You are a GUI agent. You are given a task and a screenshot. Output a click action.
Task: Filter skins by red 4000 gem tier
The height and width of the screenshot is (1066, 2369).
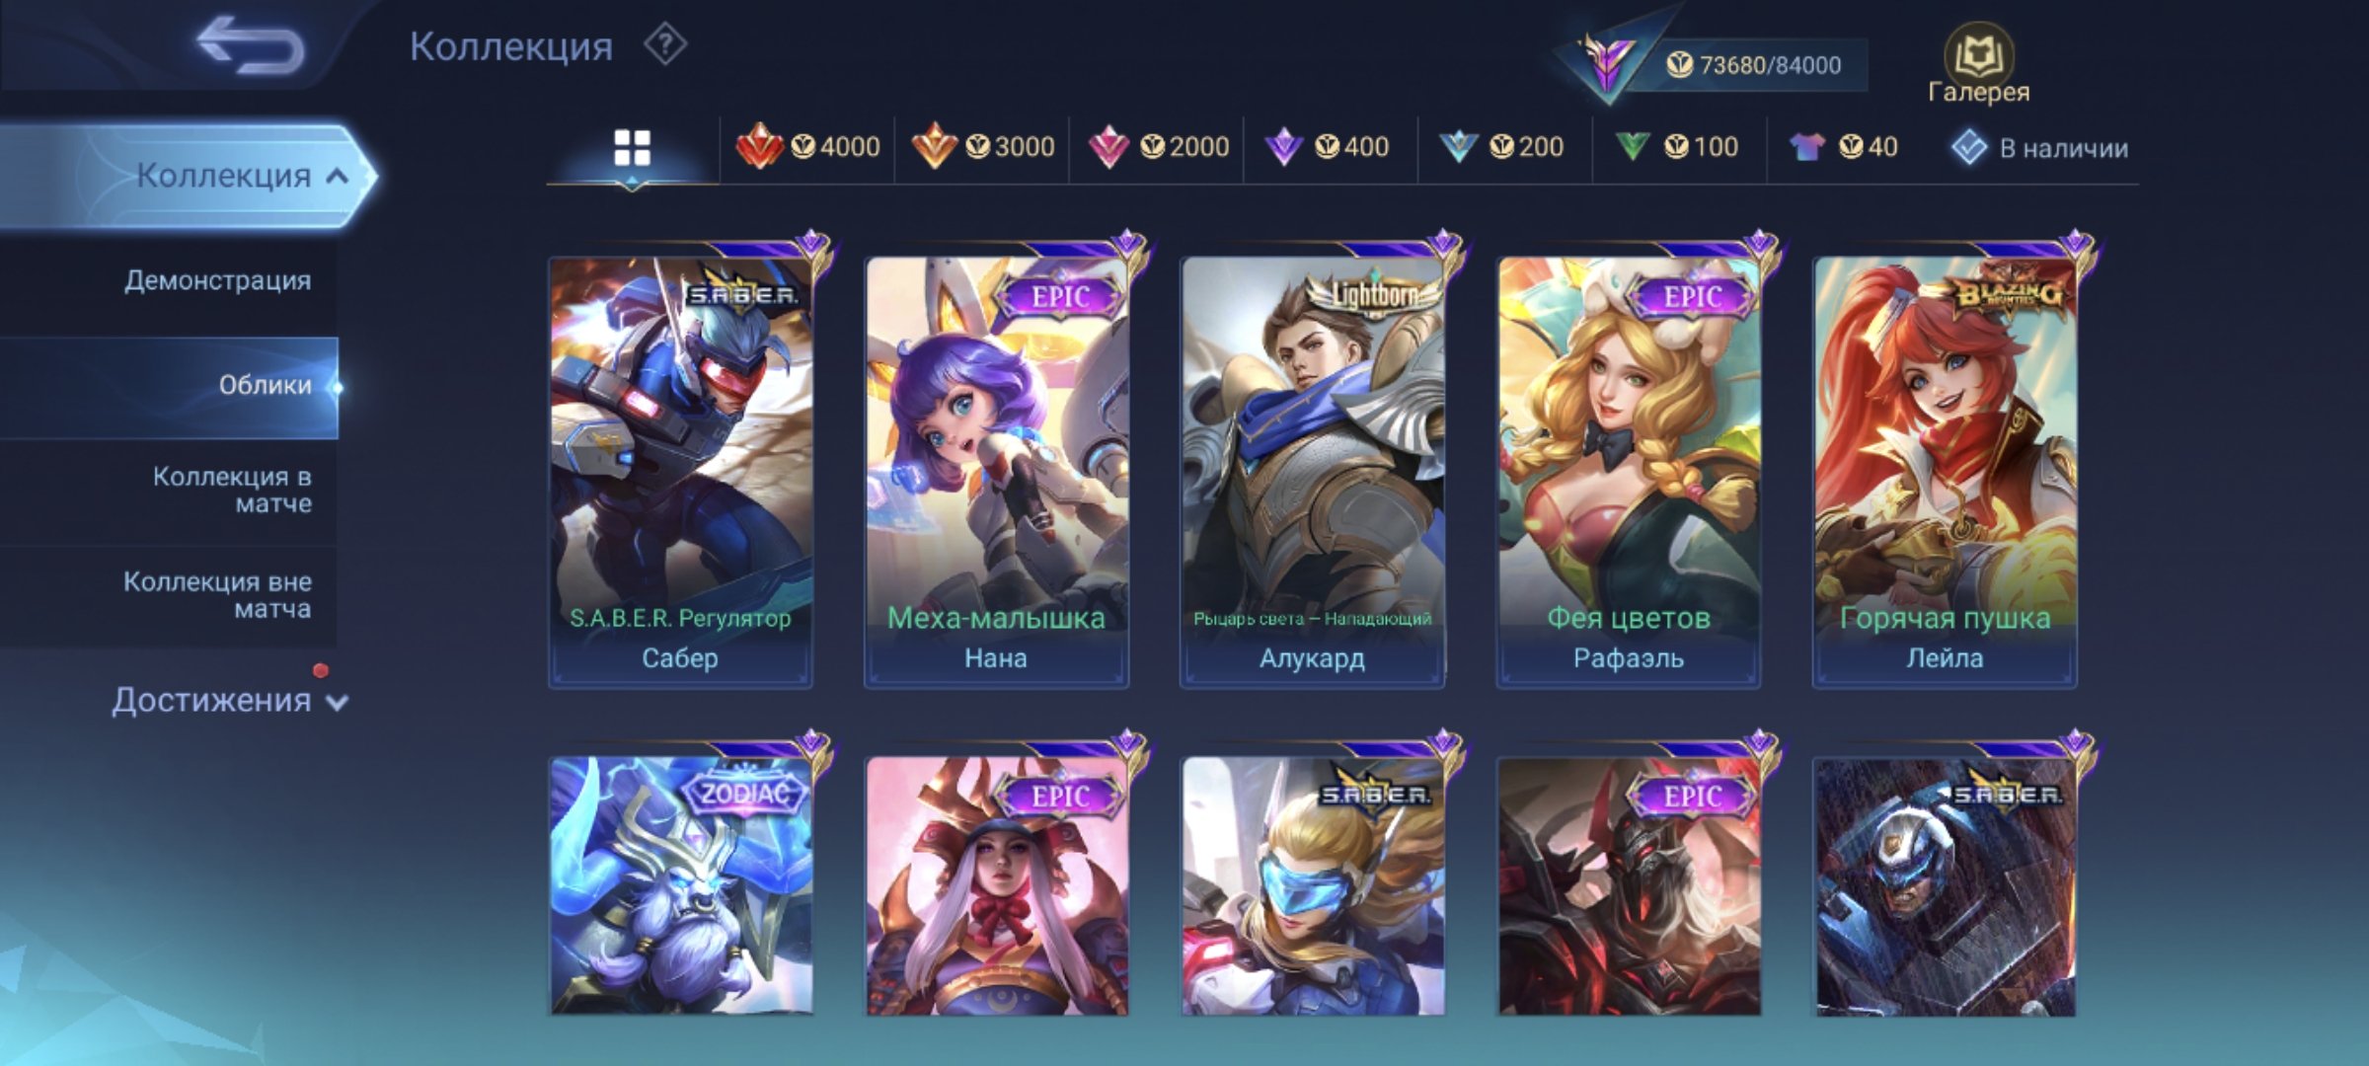[x=808, y=147]
